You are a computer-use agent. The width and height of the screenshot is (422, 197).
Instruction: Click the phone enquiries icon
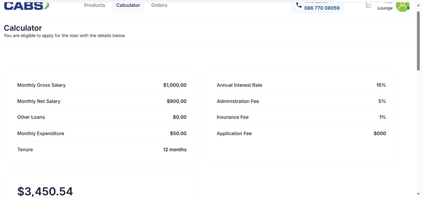[299, 5]
